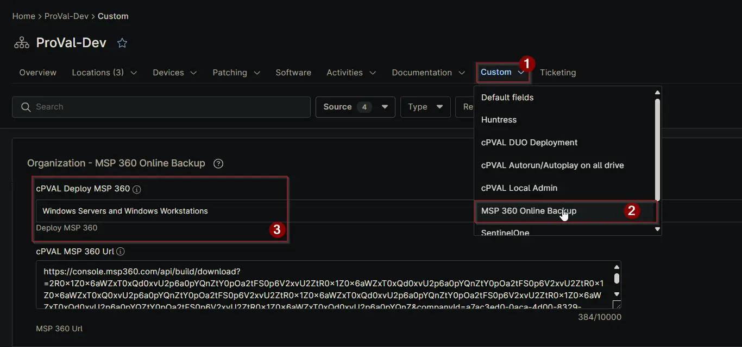Click the Organization - MSP 360 Online Backup heading
Screen dimensions: 742x347
(x=116, y=163)
